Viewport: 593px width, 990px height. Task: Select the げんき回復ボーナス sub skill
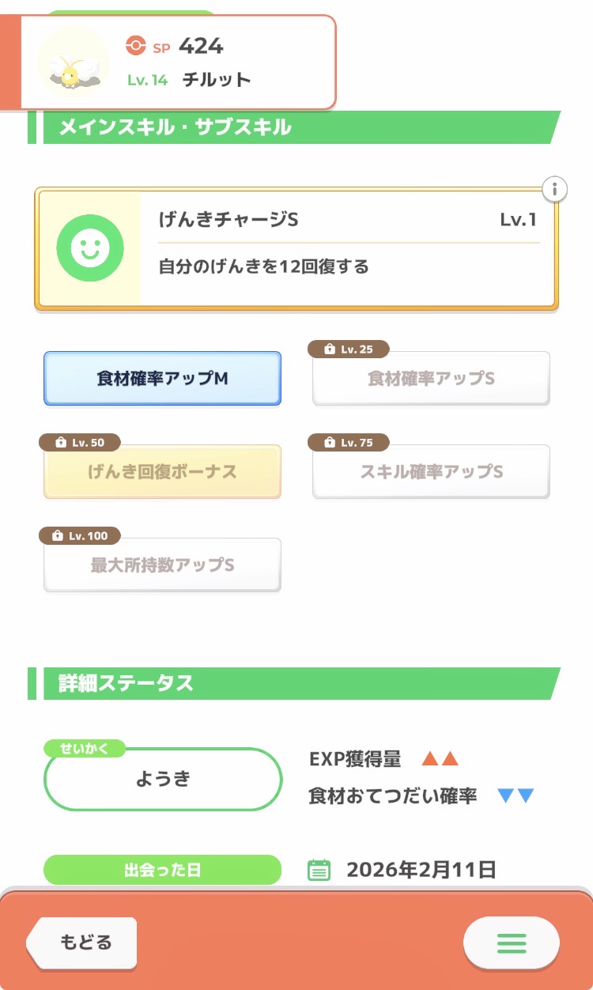162,472
